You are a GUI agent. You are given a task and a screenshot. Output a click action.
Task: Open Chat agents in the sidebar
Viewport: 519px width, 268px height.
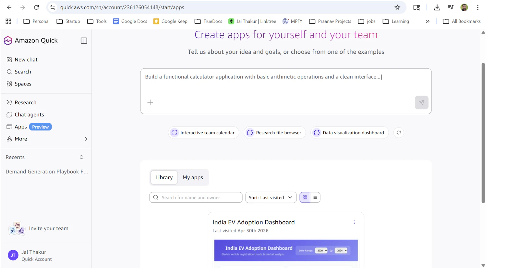coord(25,115)
